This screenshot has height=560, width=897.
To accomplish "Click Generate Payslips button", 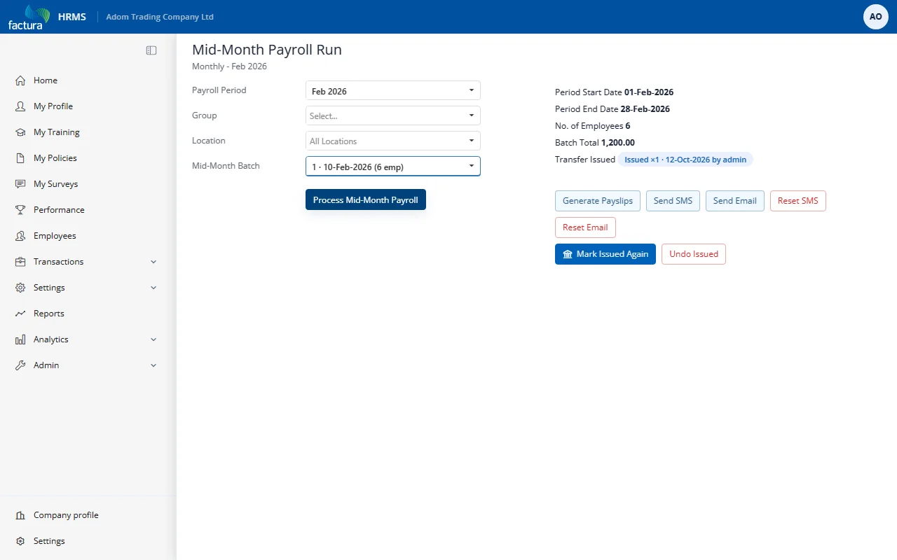I will 598,201.
